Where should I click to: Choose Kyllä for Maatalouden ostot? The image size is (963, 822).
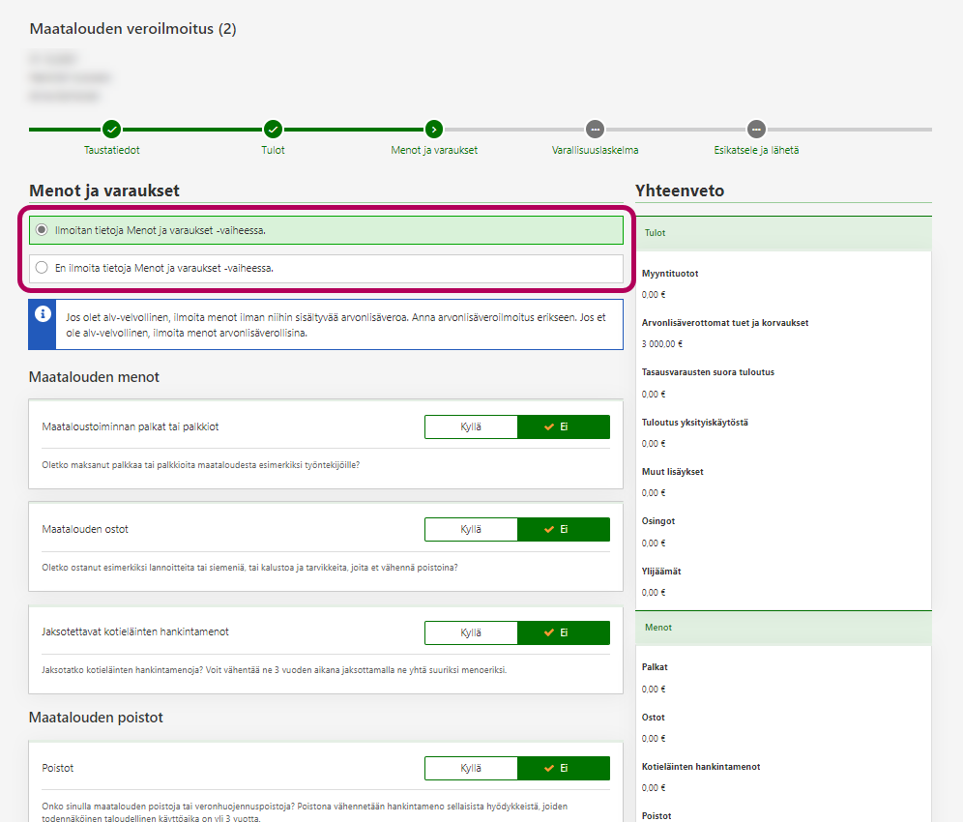(x=471, y=529)
